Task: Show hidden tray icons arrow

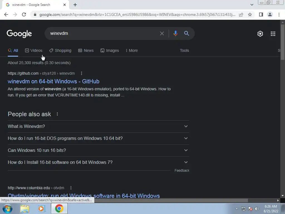Action: pos(237,209)
